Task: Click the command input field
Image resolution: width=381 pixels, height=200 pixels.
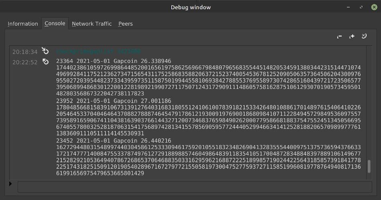Action: 195,187
